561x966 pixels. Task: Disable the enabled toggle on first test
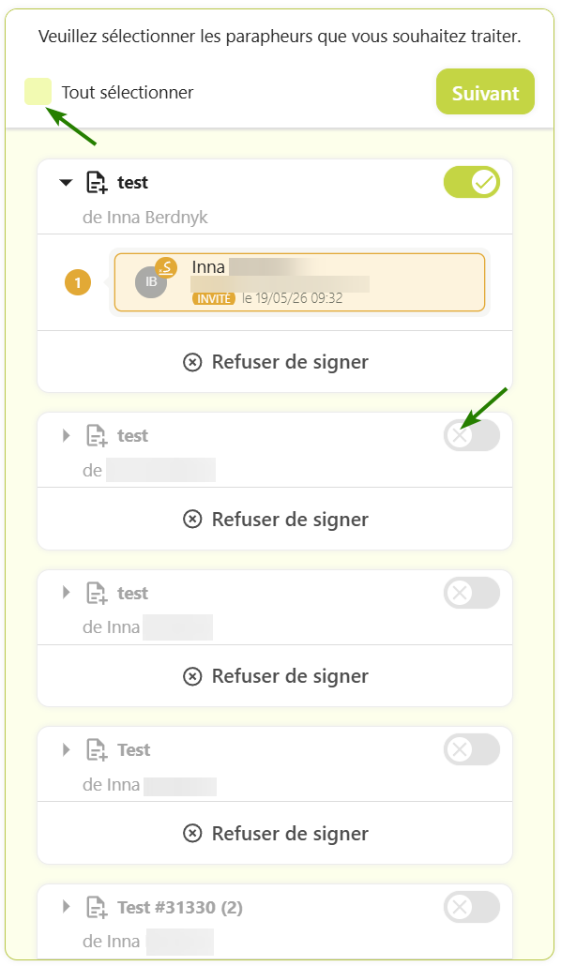472,182
